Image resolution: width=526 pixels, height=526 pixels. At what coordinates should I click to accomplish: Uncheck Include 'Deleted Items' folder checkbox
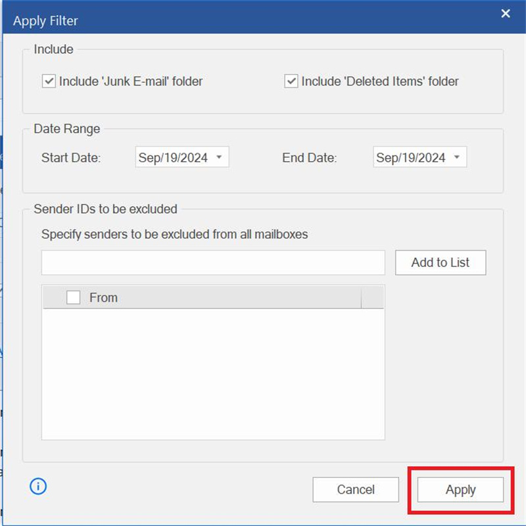pos(291,81)
